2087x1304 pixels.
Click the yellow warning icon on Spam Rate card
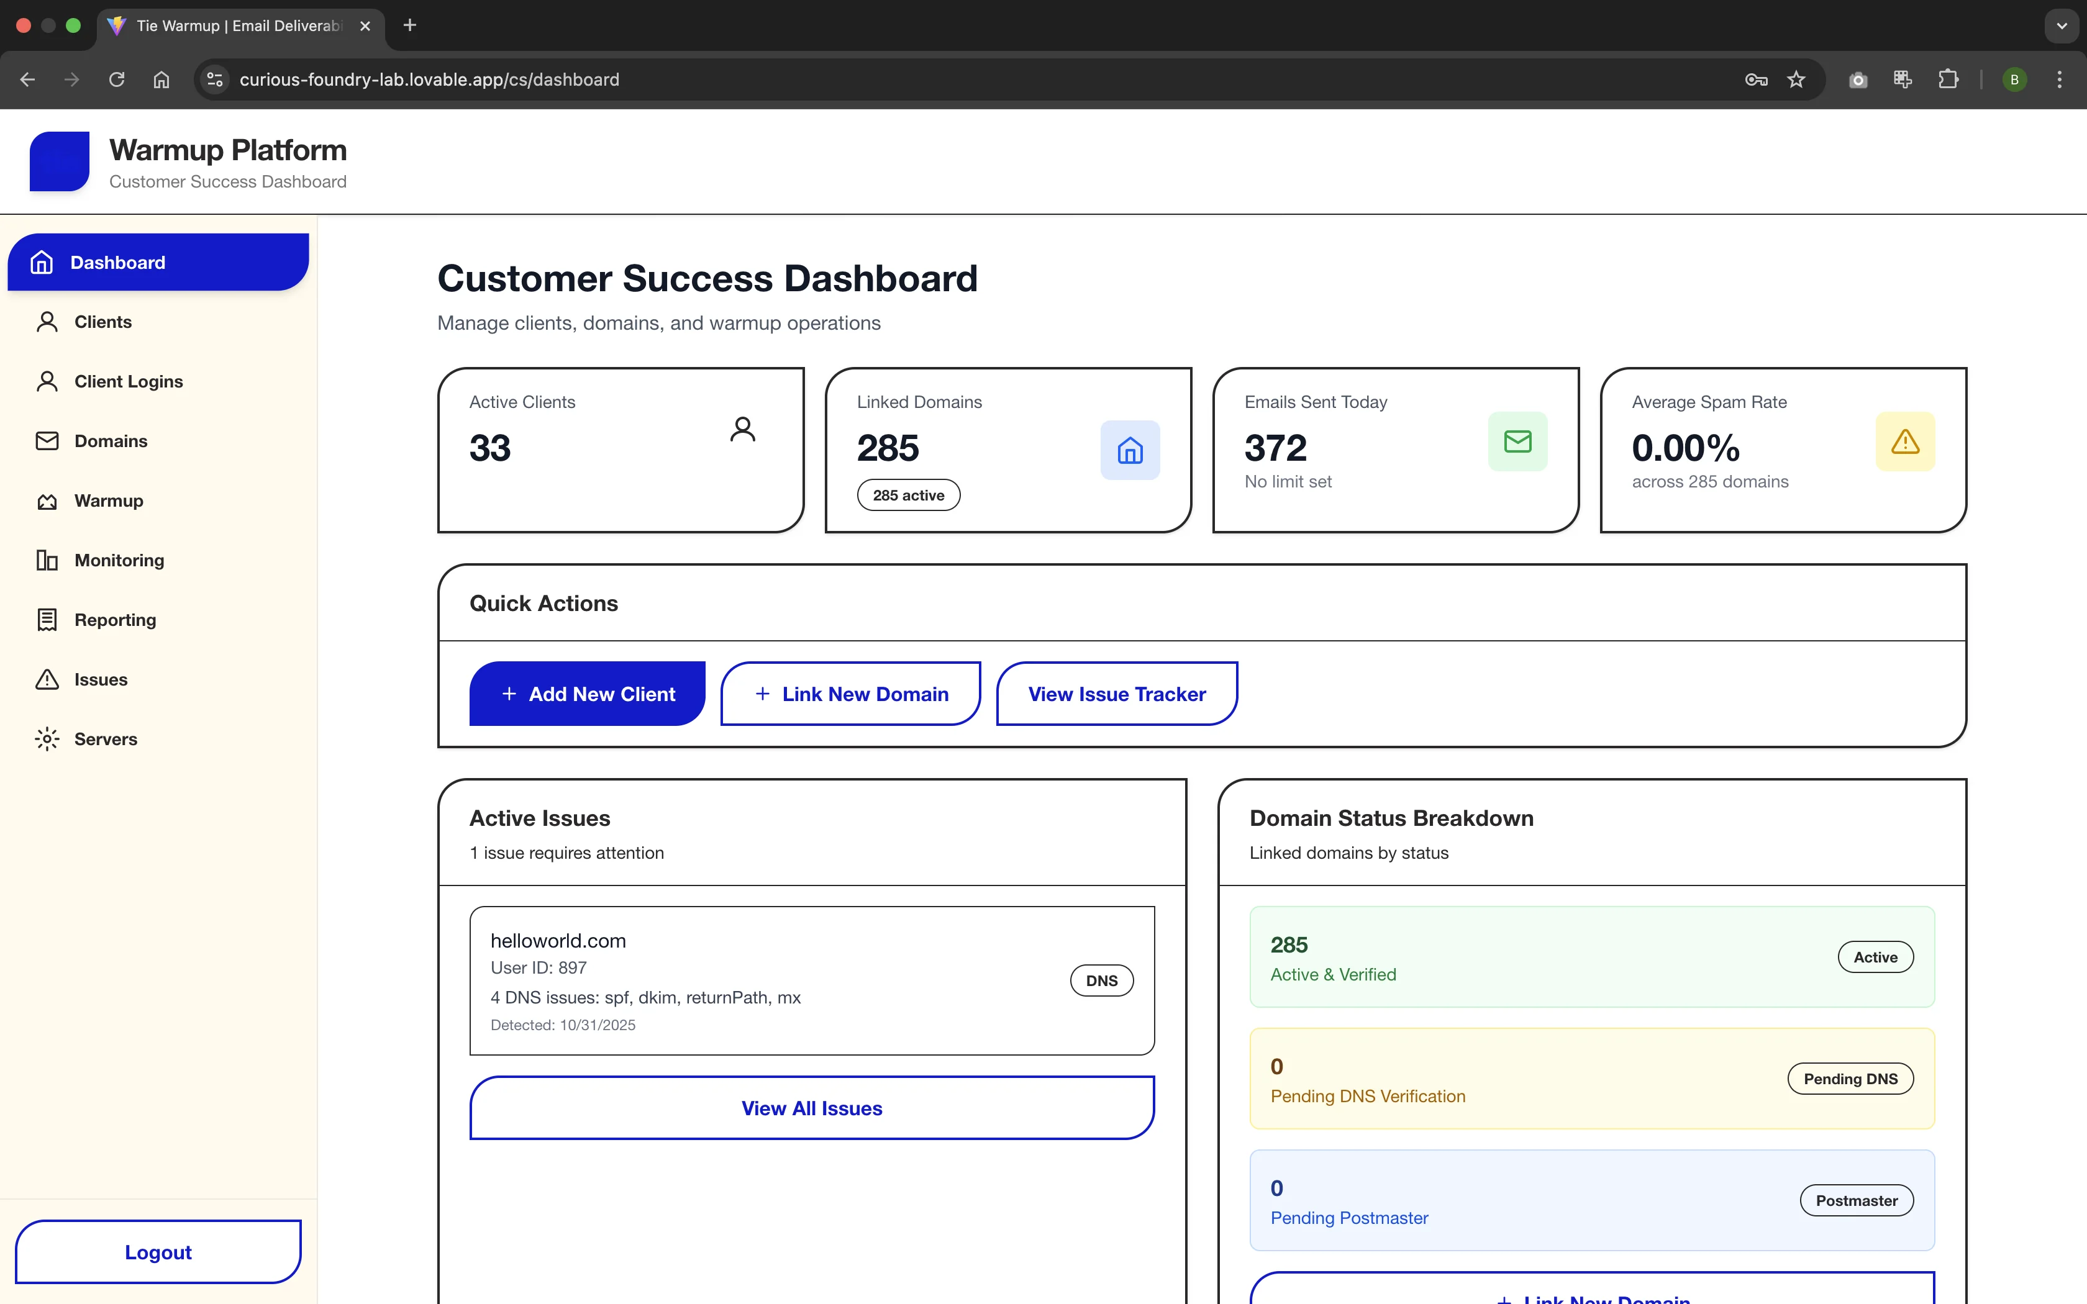pyautogui.click(x=1904, y=441)
